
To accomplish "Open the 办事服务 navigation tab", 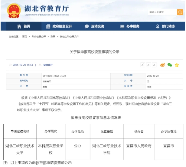I will coord(130,26).
